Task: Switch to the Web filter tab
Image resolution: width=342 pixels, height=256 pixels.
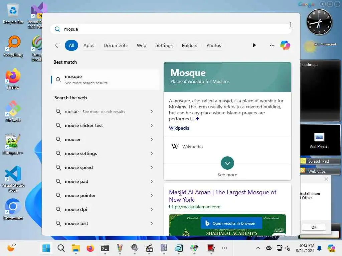Action: [141, 45]
